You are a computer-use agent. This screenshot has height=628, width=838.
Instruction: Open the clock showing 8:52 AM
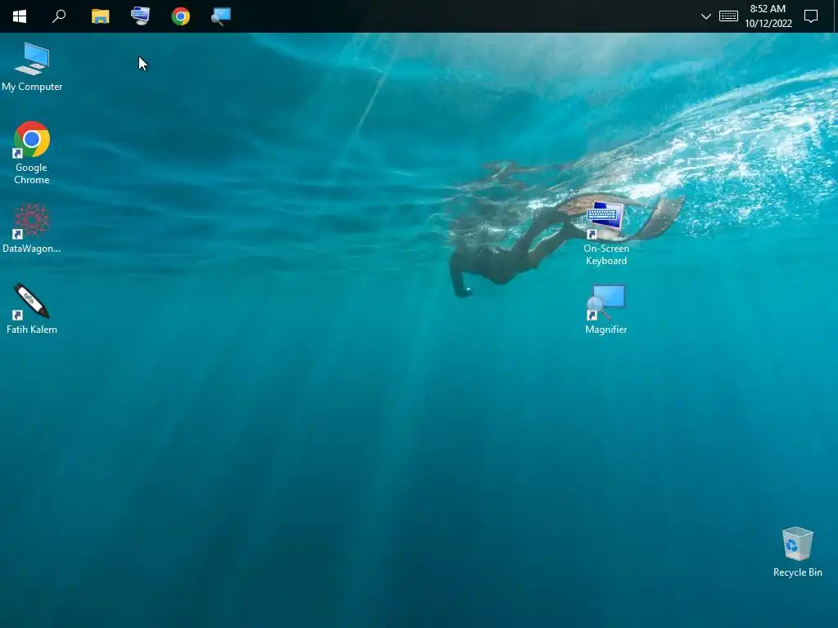point(768,9)
